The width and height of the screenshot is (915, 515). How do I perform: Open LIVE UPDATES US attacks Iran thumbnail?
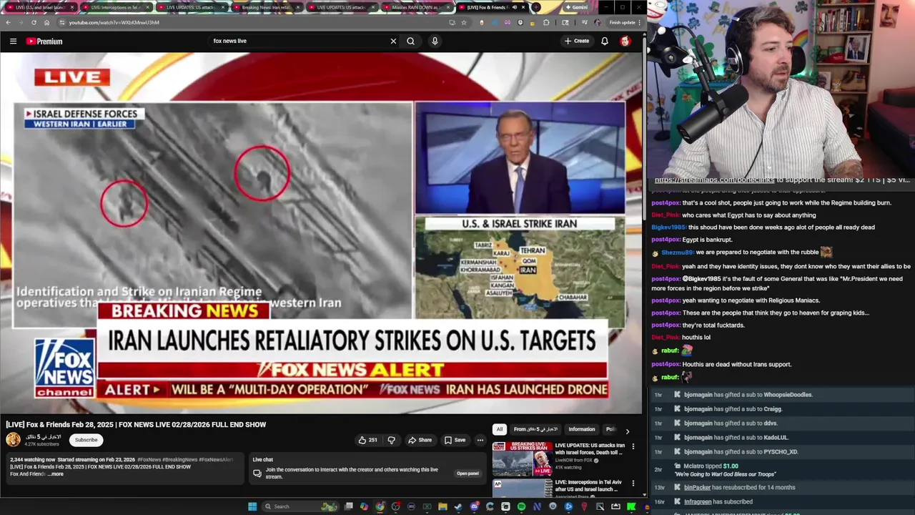(x=522, y=458)
